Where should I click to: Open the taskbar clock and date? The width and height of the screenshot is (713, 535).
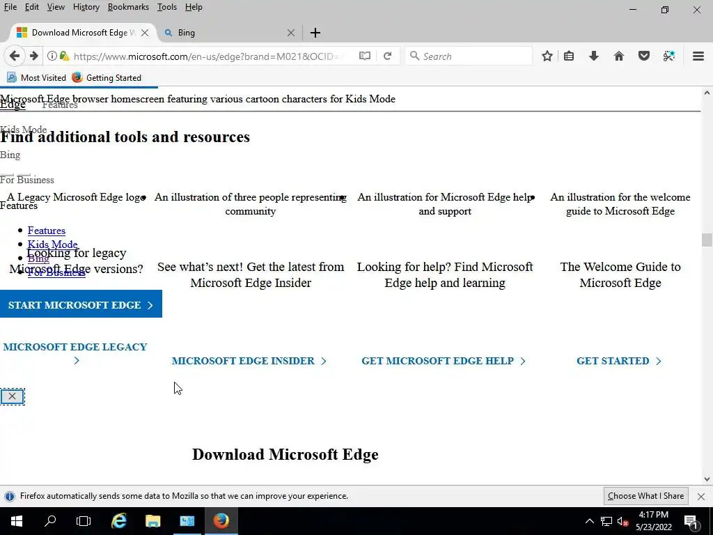654,521
